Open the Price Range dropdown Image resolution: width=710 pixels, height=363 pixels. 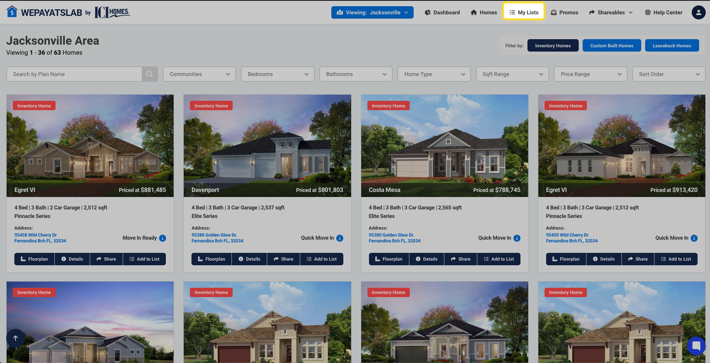pos(591,74)
